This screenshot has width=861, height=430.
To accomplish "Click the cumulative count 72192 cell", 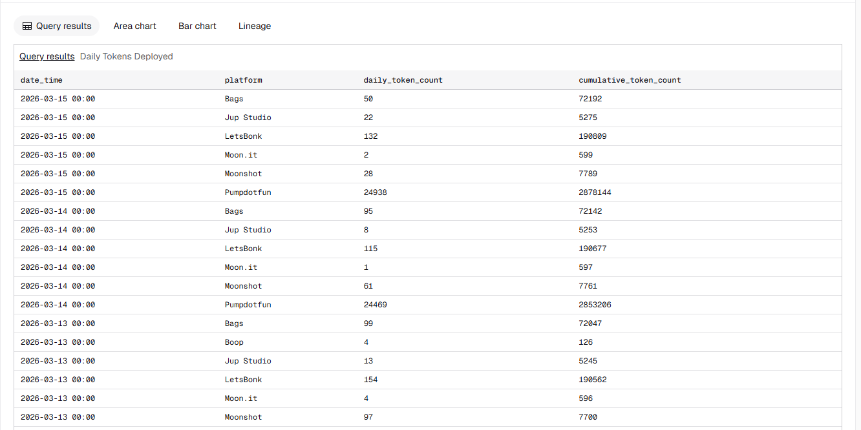I will (x=590, y=99).
